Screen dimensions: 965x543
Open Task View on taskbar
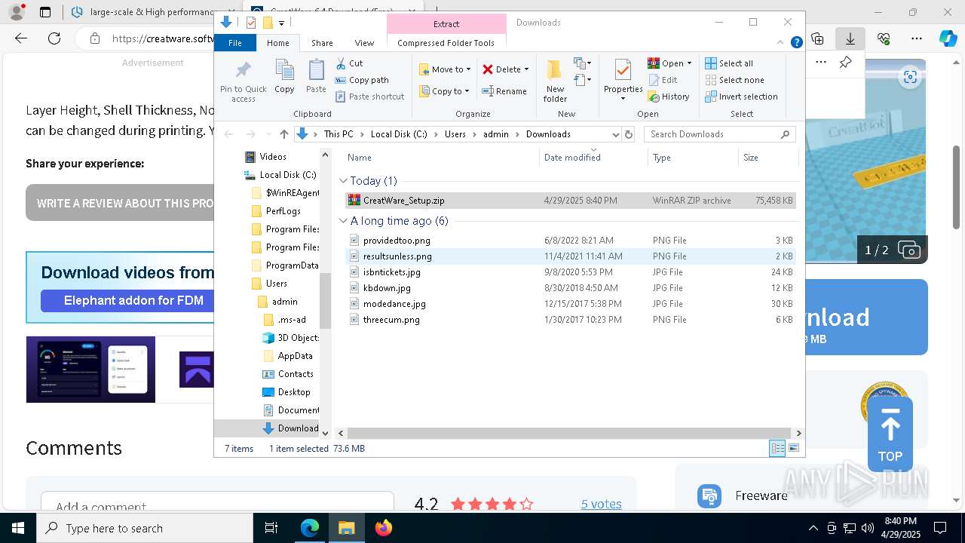pos(271,528)
